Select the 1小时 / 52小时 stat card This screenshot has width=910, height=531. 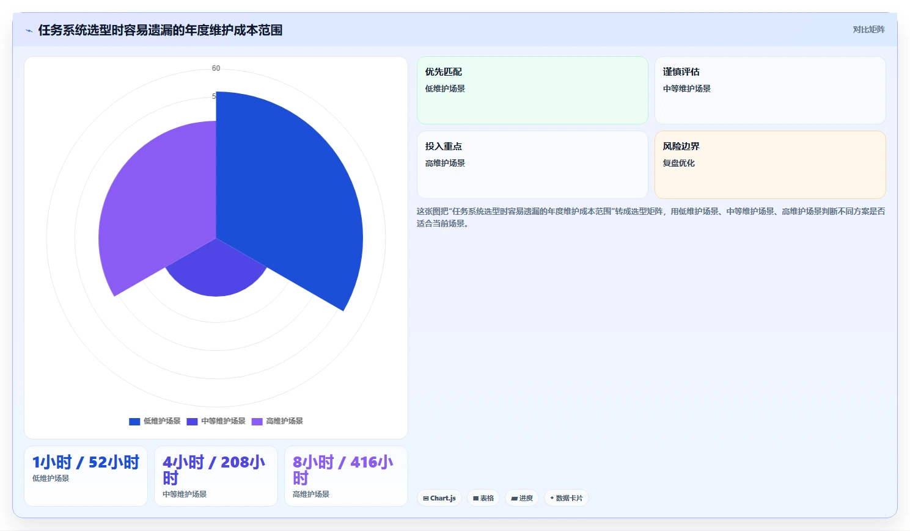point(86,476)
